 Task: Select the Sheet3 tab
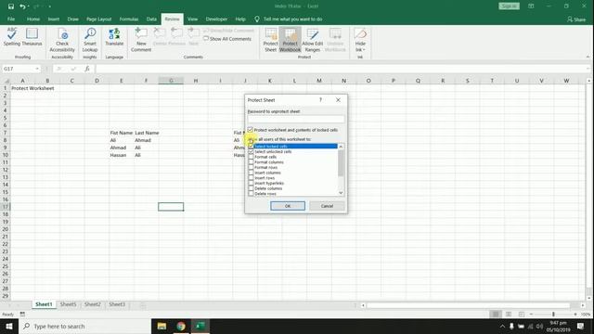tap(117, 304)
